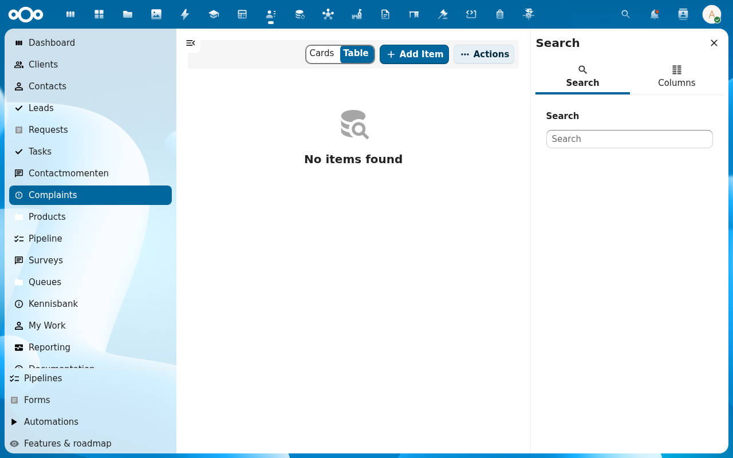Open Queues in the left navigation
The height and width of the screenshot is (458, 733).
click(90, 282)
